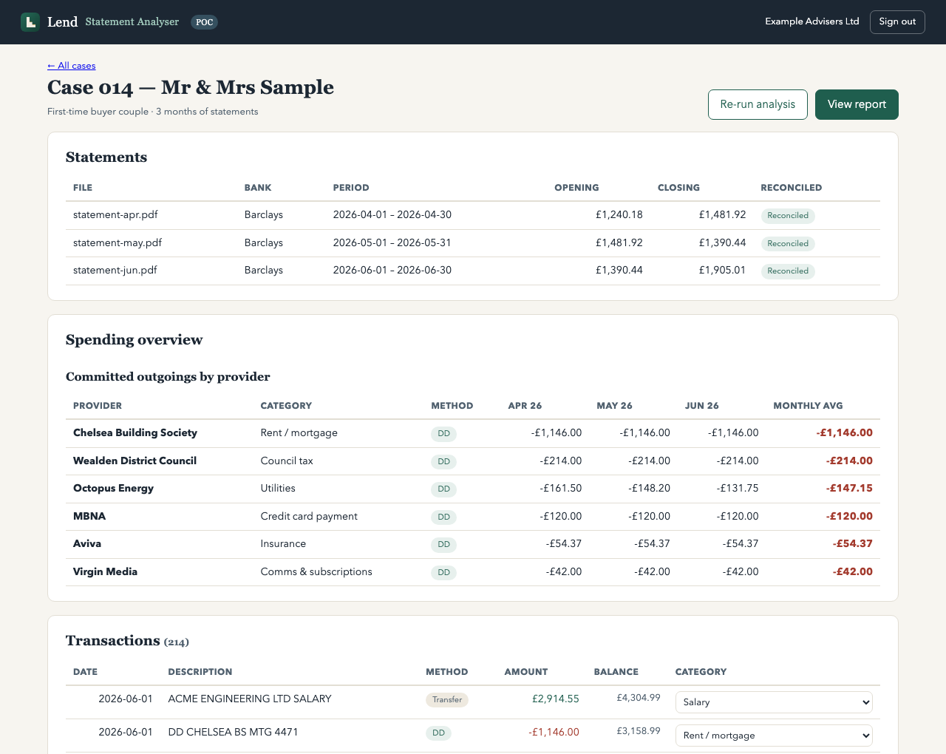The image size is (946, 754).
Task: Click Reconciled badge for statement-jun.pdf
Action: click(788, 271)
